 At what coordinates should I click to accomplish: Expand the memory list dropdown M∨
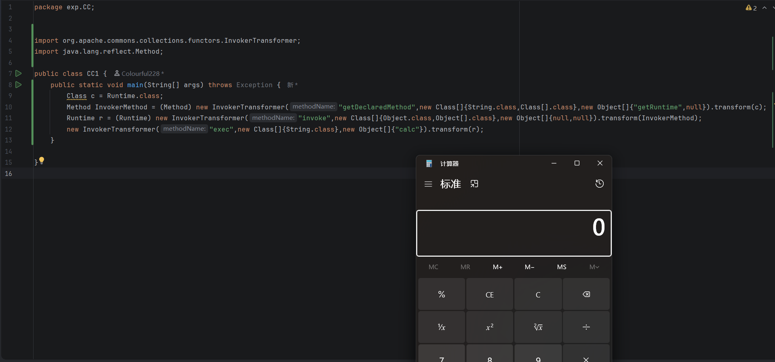coord(594,267)
